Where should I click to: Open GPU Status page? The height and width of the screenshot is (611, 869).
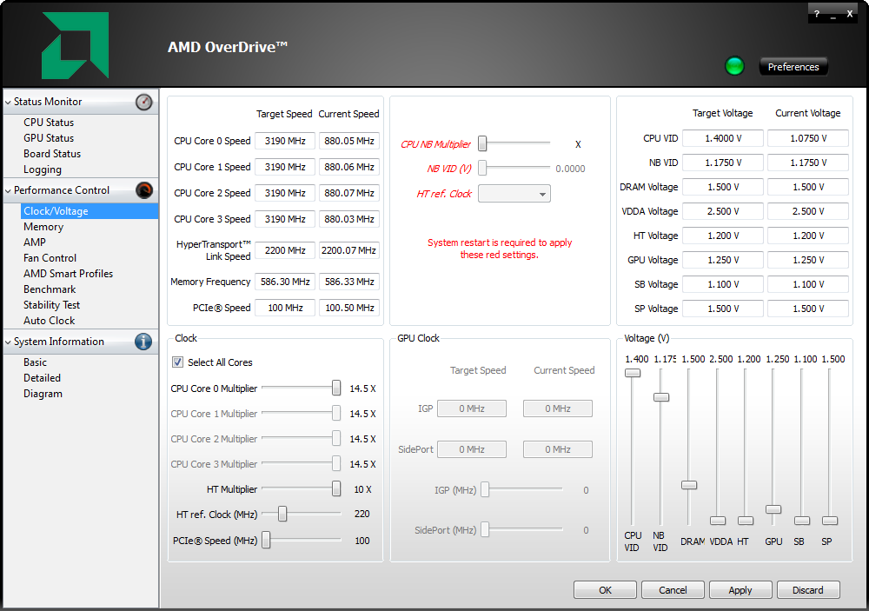[49, 138]
